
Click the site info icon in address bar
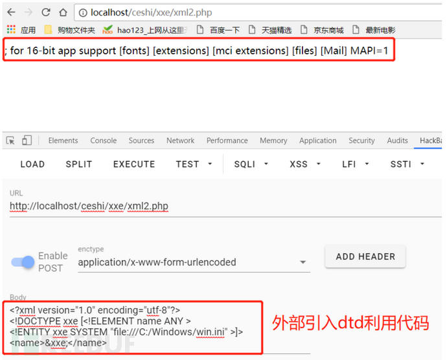[x=83, y=13]
